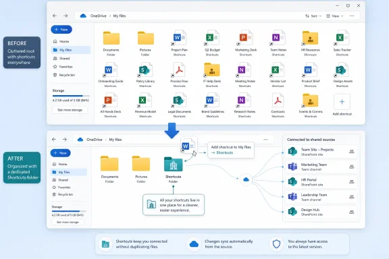Select Favorites in bottom window sidebar
The width and height of the screenshot is (389, 259).
tap(68, 188)
